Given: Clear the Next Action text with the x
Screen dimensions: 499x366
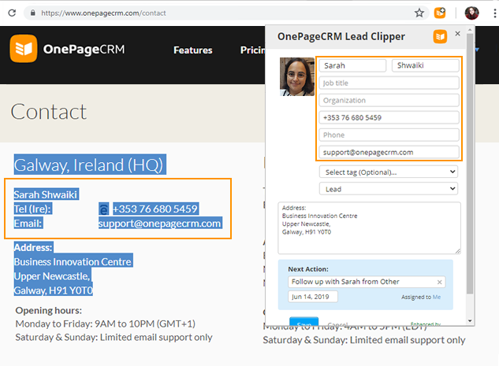Looking at the screenshot, I should tap(440, 282).
